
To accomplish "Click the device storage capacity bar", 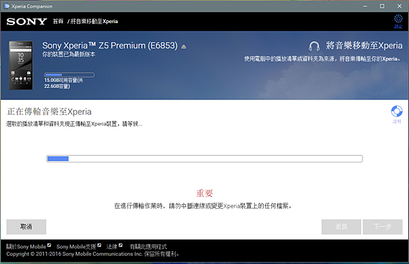I will pos(69,75).
